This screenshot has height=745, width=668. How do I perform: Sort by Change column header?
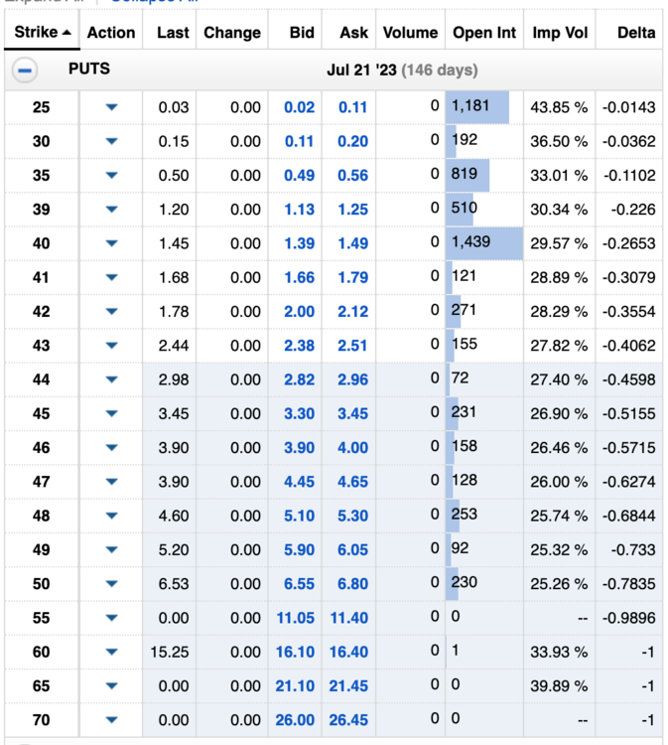tap(232, 33)
